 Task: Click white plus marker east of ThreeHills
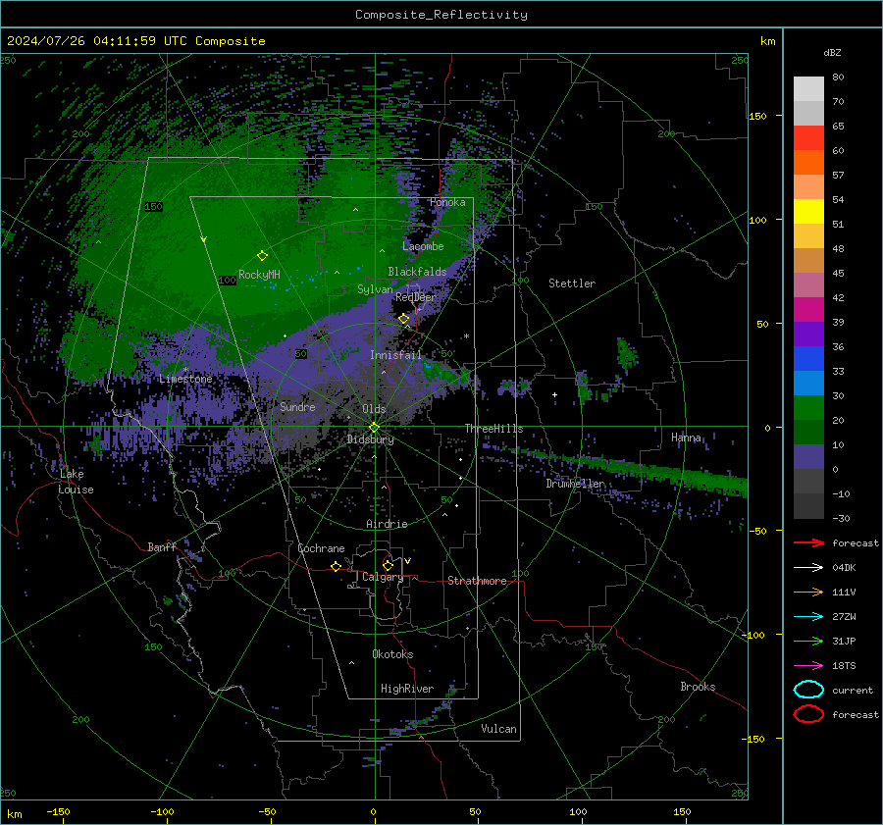pyautogui.click(x=554, y=394)
